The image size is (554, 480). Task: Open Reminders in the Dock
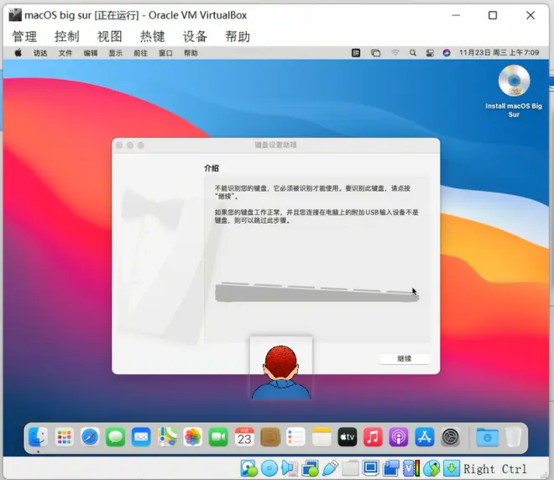[x=295, y=437]
